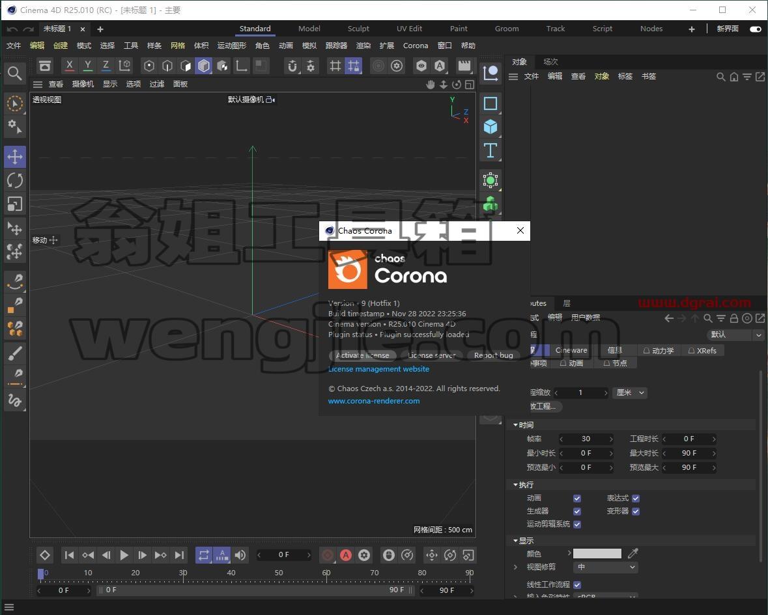
Task: Open render clapperboard icon
Action: [x=464, y=66]
